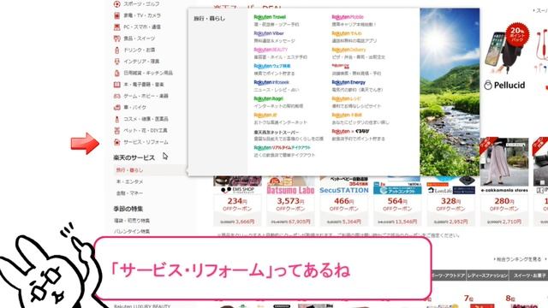Open the スポーツ・ゴルフ category text link
The height and width of the screenshot is (308, 548).
pyautogui.click(x=141, y=4)
